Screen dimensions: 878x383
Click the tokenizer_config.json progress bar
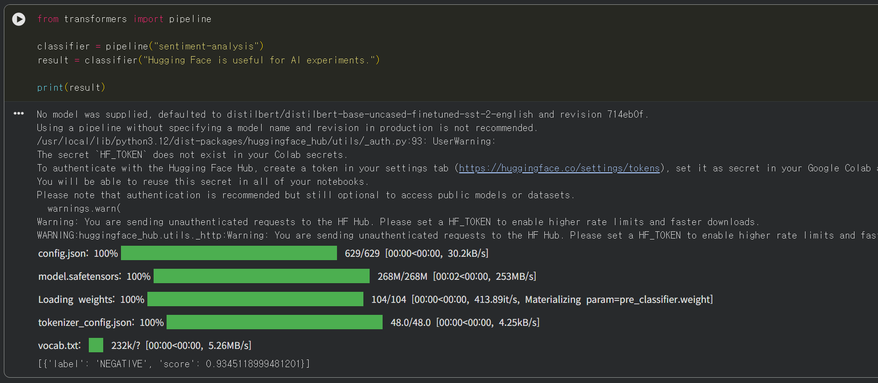click(x=275, y=322)
